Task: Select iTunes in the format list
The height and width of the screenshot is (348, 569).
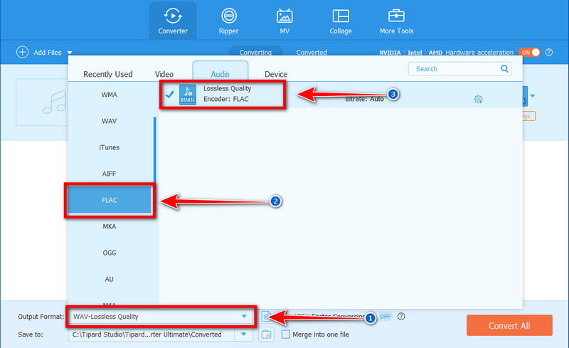Action: click(x=110, y=147)
